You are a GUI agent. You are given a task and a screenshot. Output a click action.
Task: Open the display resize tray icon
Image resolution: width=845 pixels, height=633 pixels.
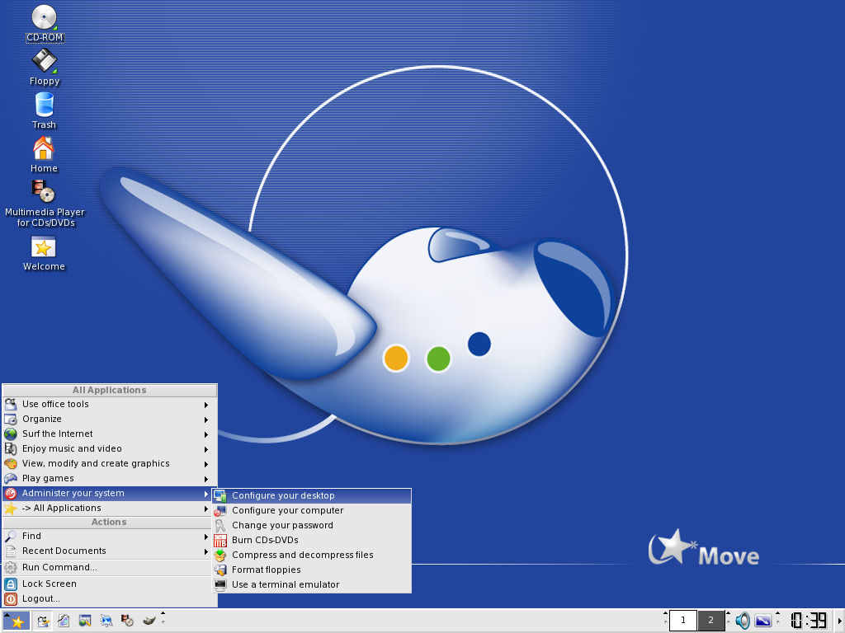[x=762, y=621]
